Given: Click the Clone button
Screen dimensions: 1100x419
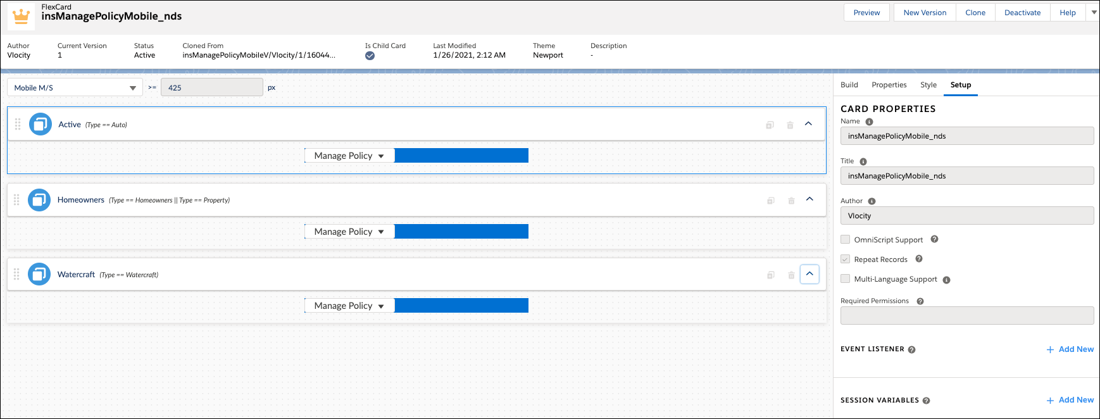Looking at the screenshot, I should (975, 13).
